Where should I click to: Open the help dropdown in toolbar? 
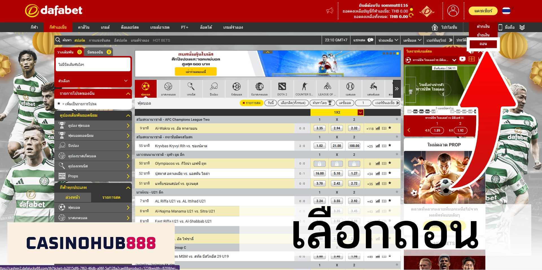pos(388,40)
